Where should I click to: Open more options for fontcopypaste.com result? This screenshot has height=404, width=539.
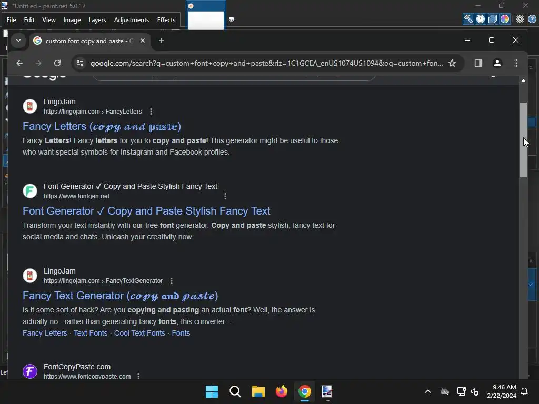coord(138,376)
